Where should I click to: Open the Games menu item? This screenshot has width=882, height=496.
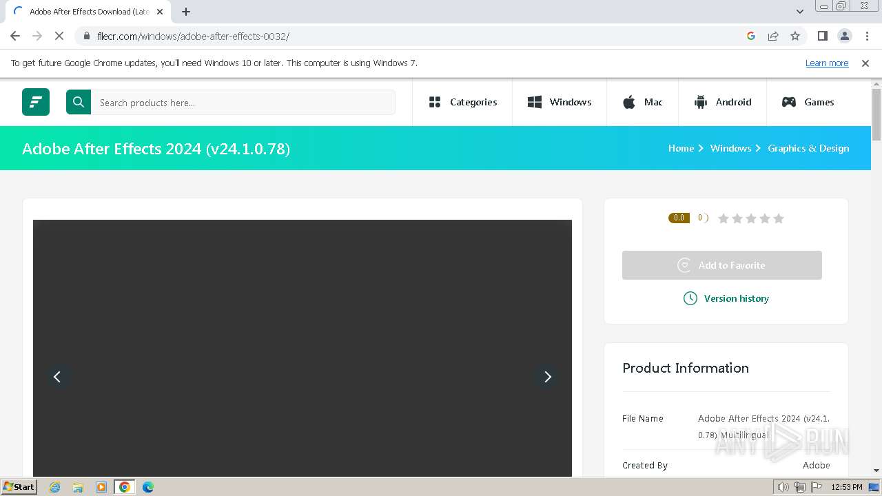(x=808, y=102)
